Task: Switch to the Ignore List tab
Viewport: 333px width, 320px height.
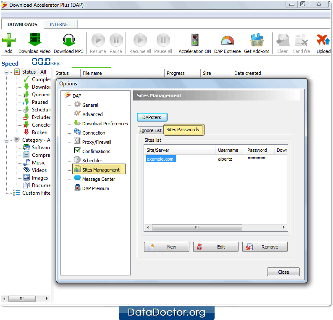Action: pyautogui.click(x=151, y=130)
